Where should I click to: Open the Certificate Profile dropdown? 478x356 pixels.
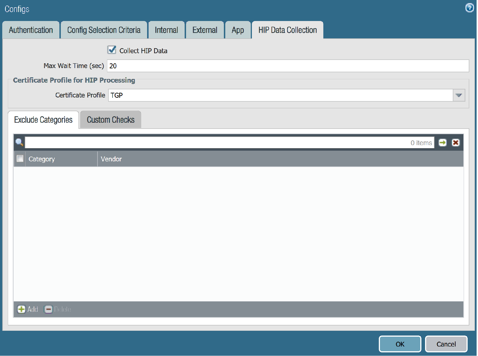tap(459, 95)
